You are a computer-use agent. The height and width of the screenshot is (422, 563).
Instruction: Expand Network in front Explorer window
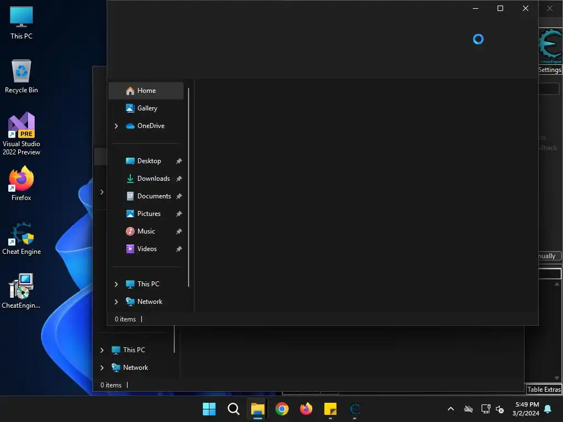(116, 302)
